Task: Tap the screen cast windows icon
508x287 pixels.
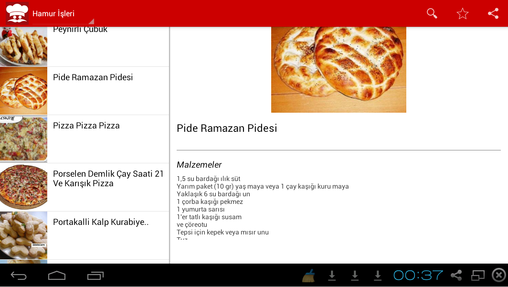Action: [x=477, y=276]
